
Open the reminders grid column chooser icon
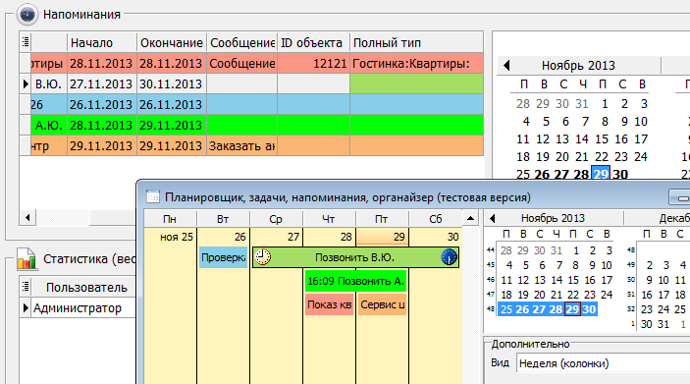point(26,42)
